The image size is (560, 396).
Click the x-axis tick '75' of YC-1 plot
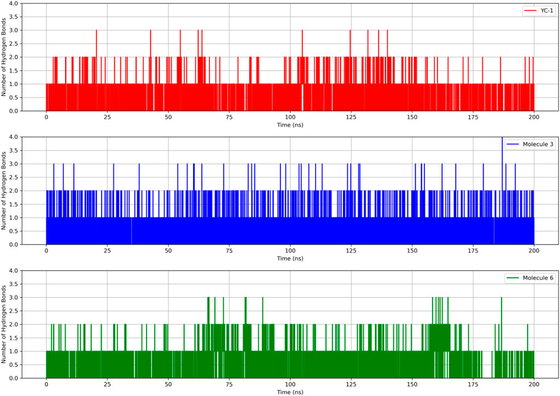click(x=229, y=117)
